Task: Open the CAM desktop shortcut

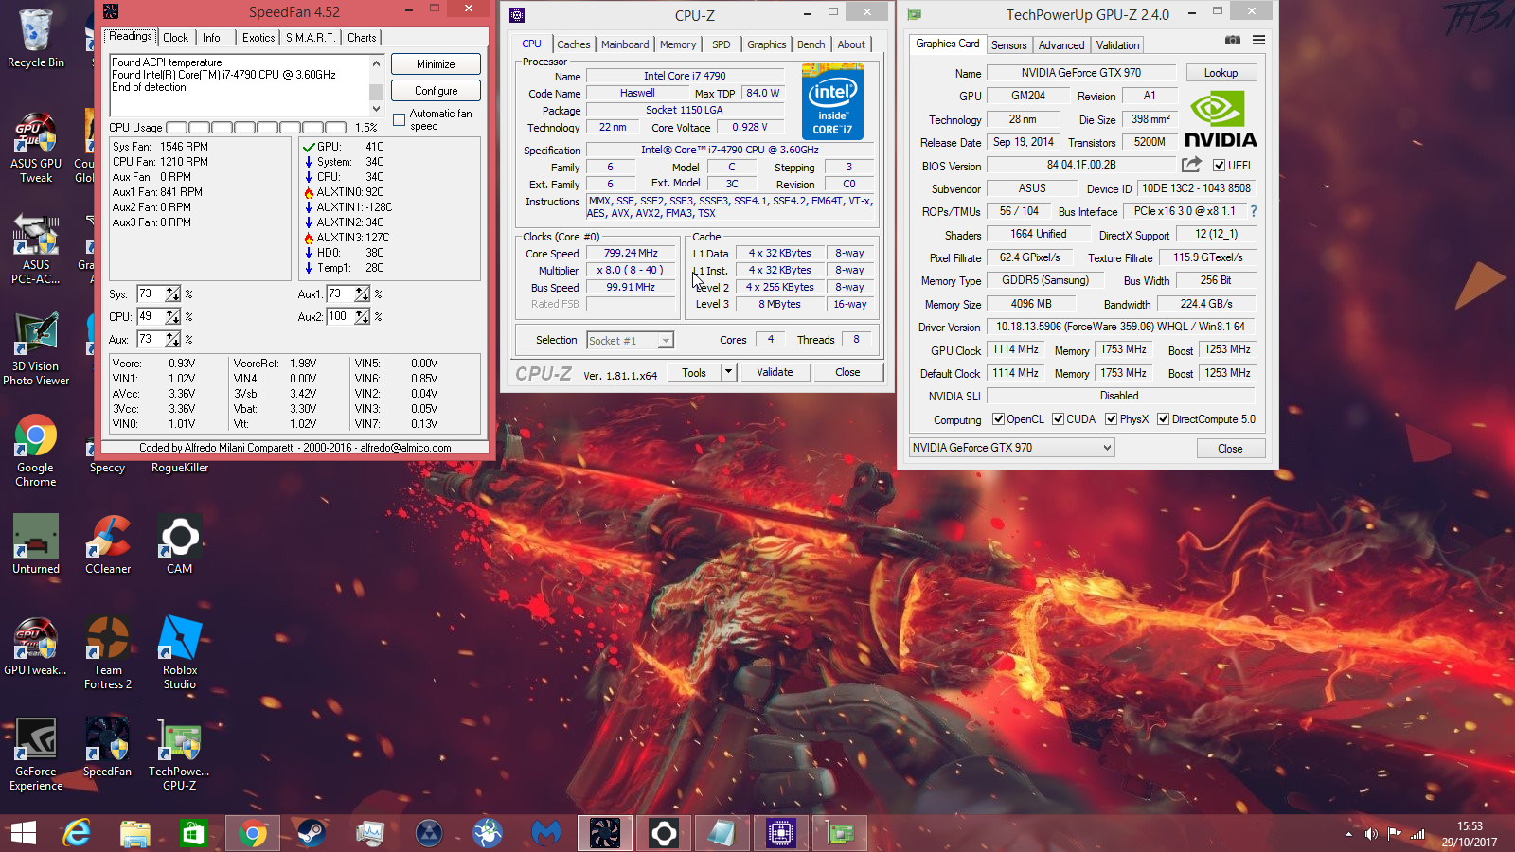Action: [180, 544]
